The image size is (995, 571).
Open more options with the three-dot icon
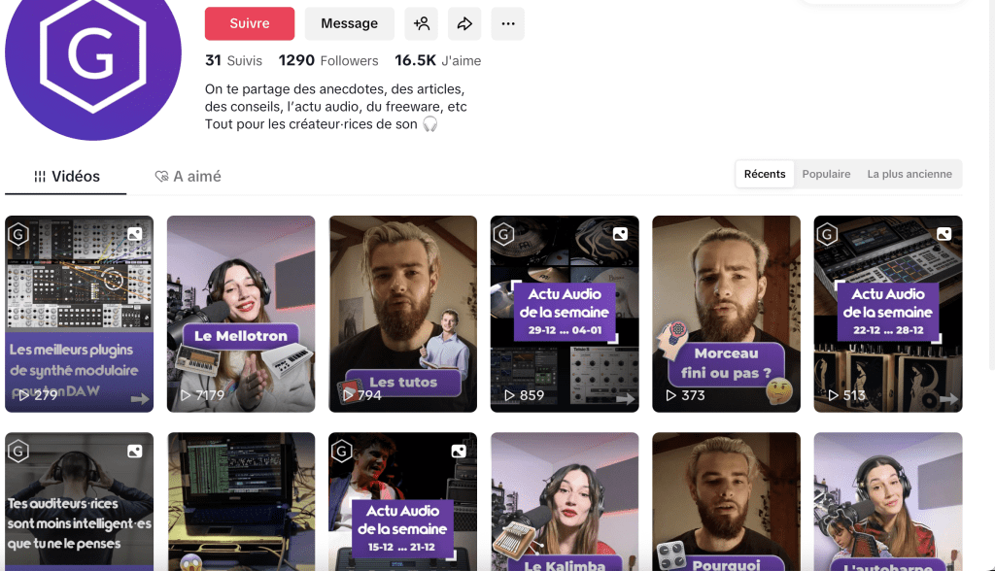[507, 23]
